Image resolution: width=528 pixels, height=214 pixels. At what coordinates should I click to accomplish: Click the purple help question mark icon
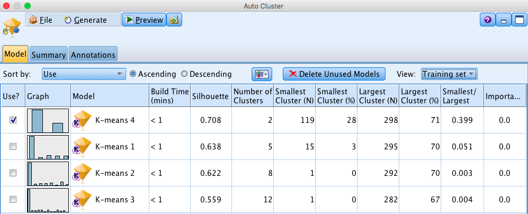[x=488, y=20]
